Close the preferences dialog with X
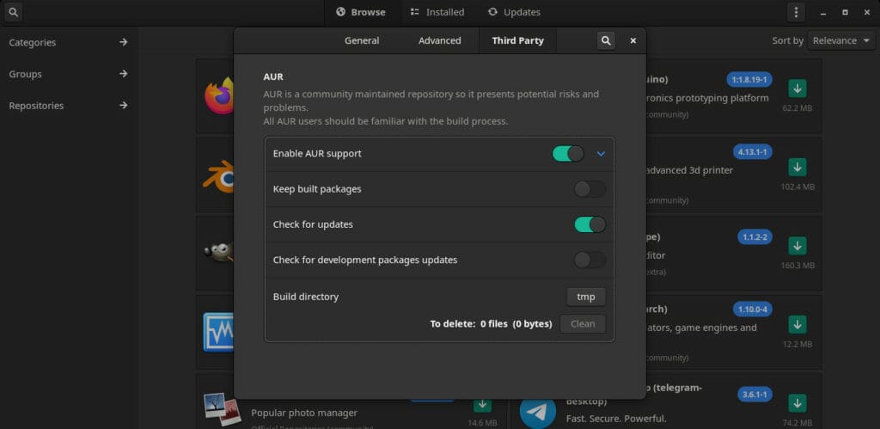880x429 pixels. [633, 40]
